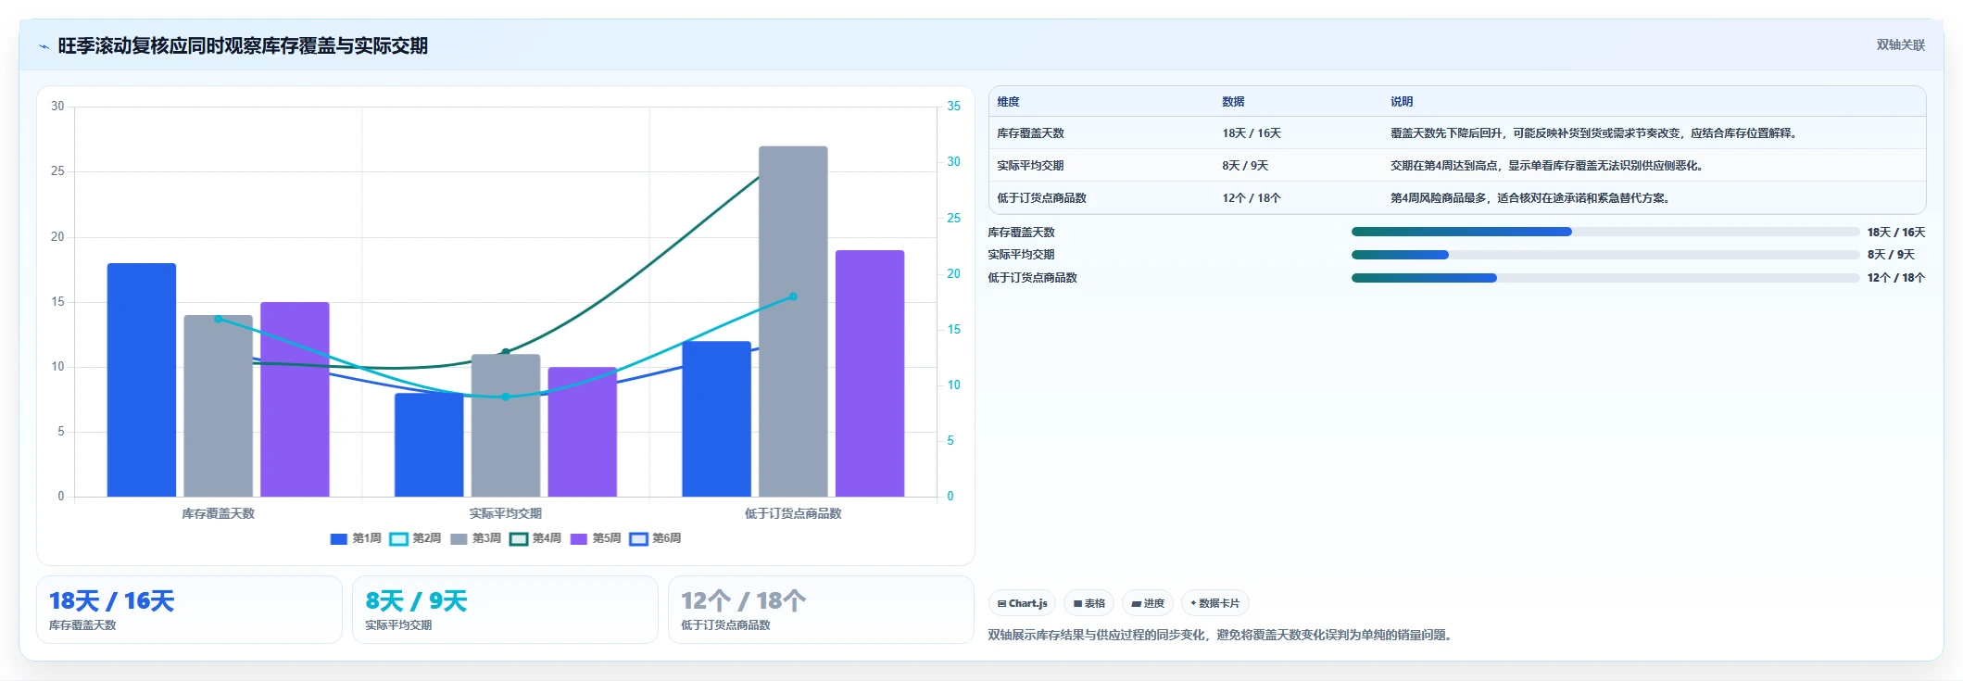The width and height of the screenshot is (1963, 681).
Task: Click the 实际平均交期 progress bar
Action: point(1605,255)
